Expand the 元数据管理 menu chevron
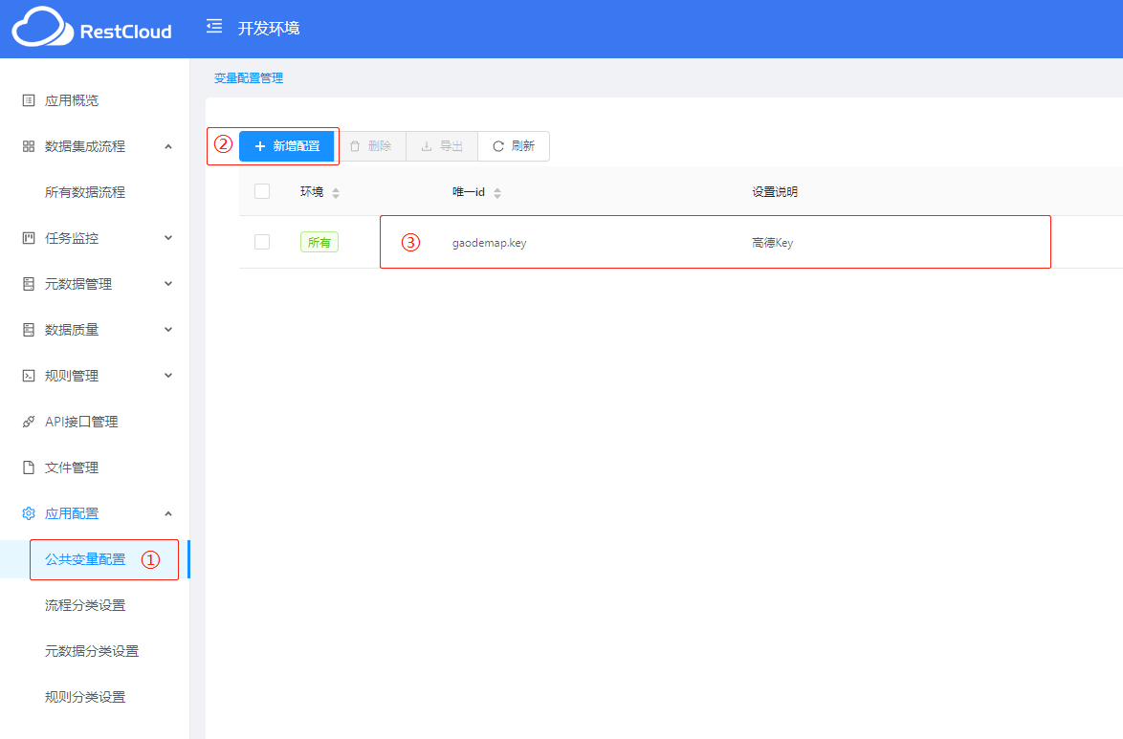 click(168, 284)
